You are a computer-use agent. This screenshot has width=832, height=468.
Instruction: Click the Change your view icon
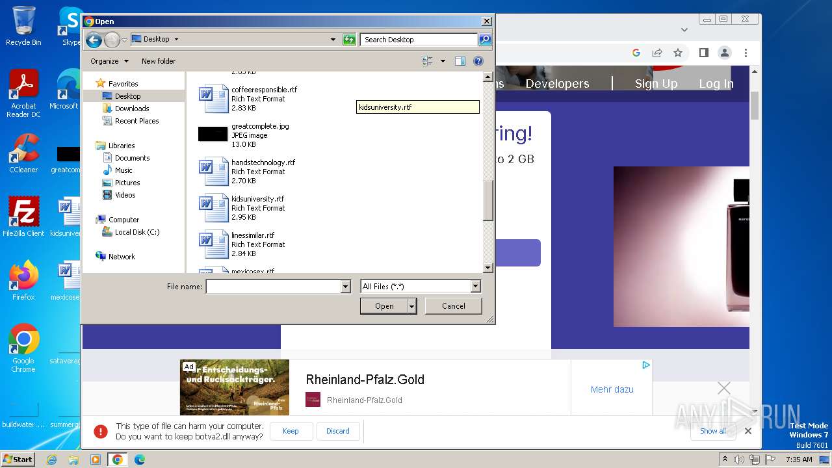click(428, 61)
